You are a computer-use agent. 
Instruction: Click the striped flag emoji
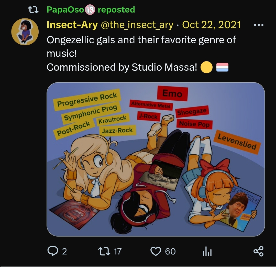[222, 68]
